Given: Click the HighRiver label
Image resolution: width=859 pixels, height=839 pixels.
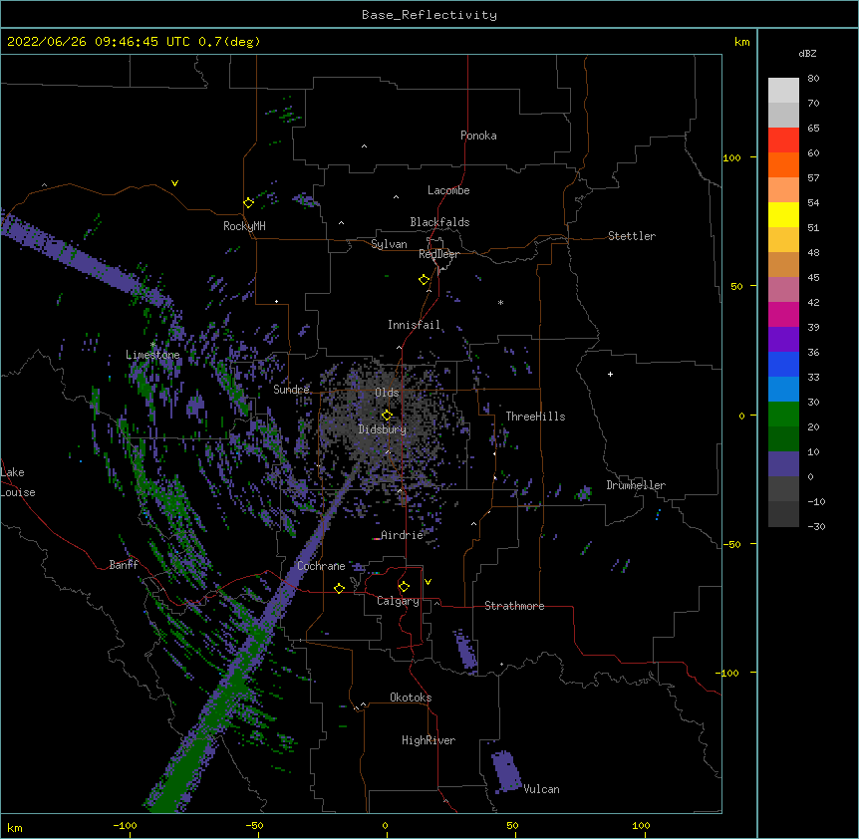Looking at the screenshot, I should pyautogui.click(x=428, y=740).
